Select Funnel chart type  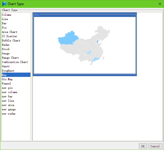click(x=16, y=83)
